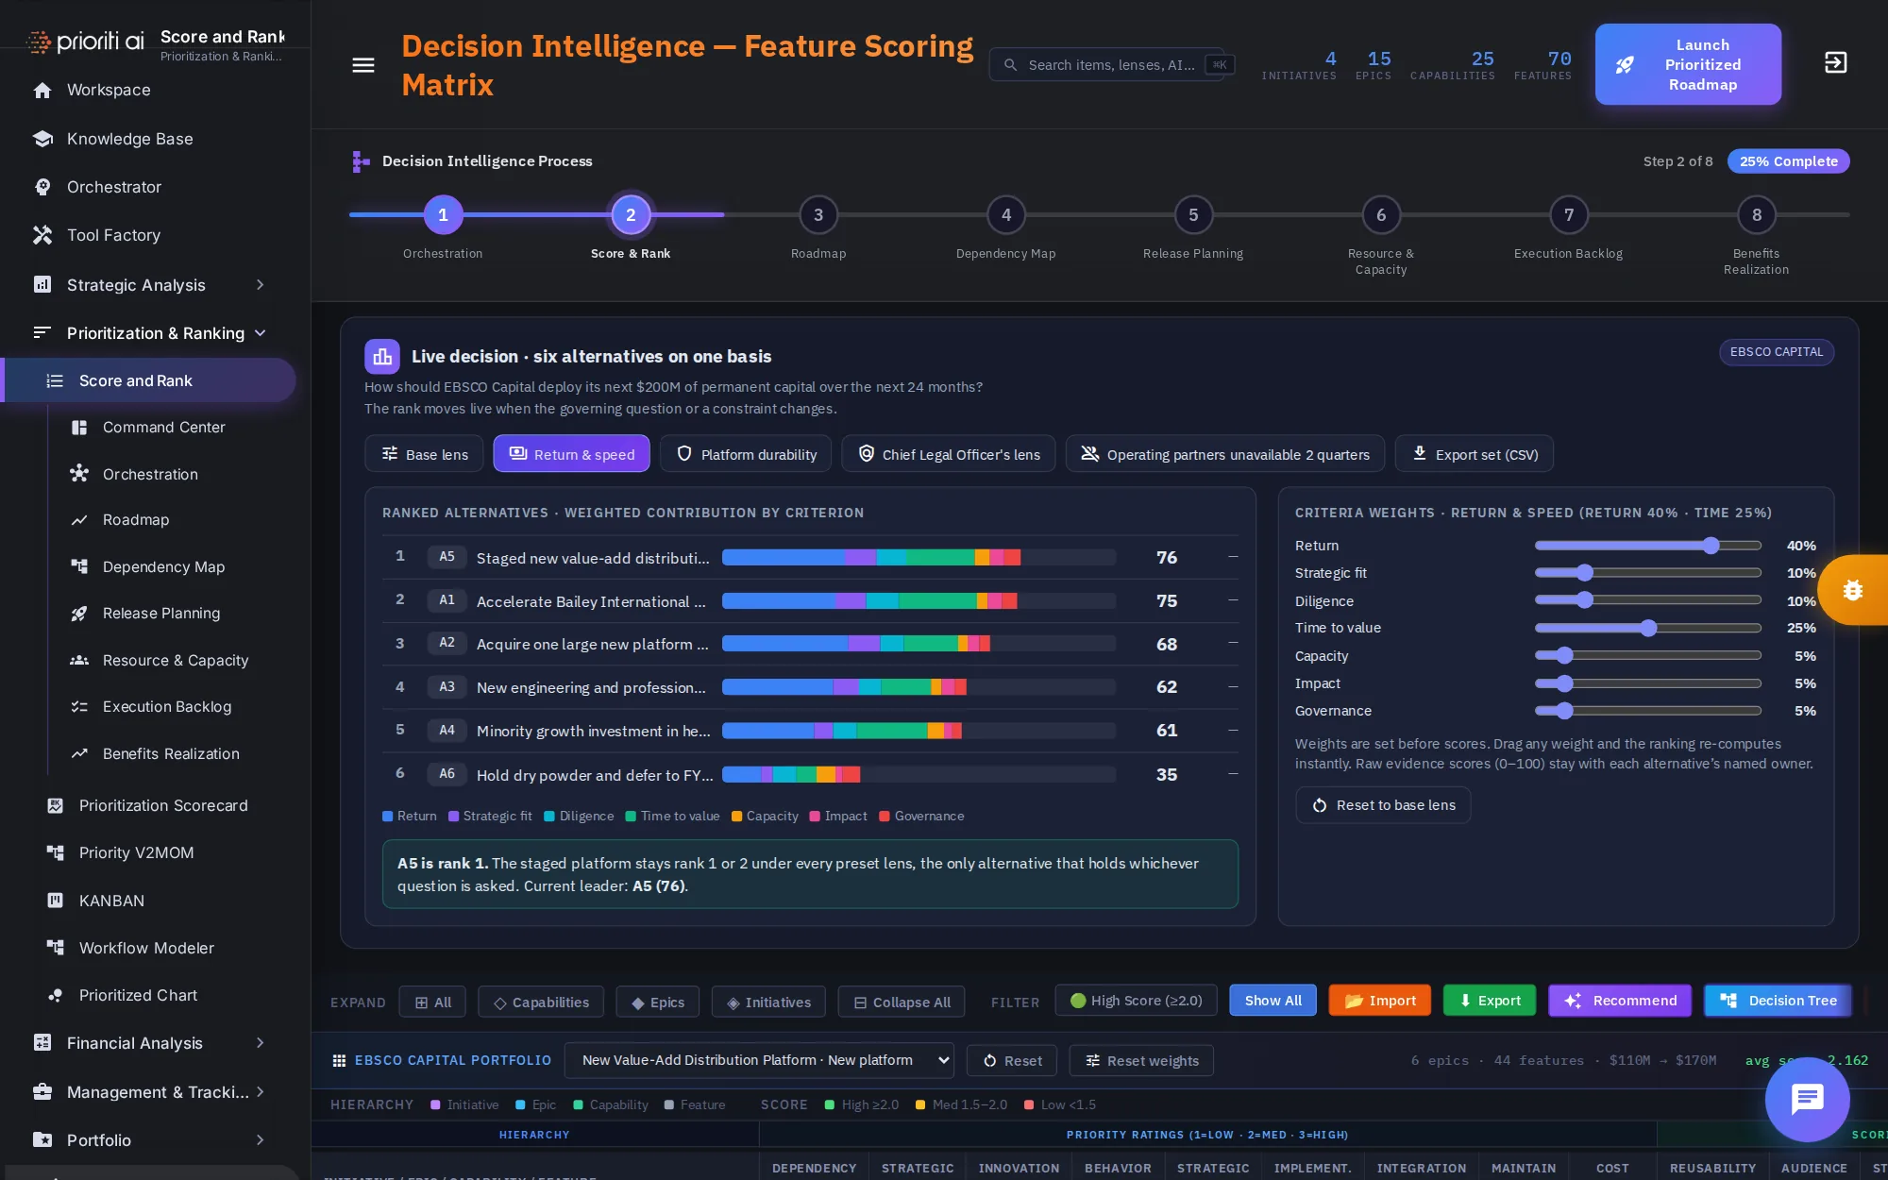Open KANBAN board in the sidebar
This screenshot has width=1888, height=1180.
click(x=111, y=901)
